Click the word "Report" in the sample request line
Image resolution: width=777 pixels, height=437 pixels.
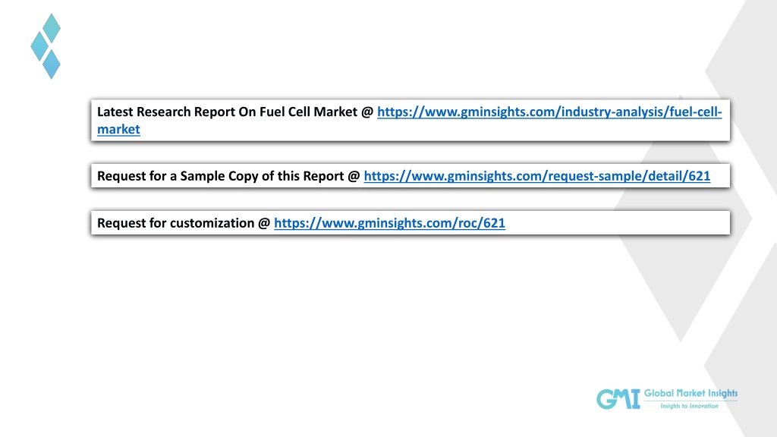(x=323, y=176)
